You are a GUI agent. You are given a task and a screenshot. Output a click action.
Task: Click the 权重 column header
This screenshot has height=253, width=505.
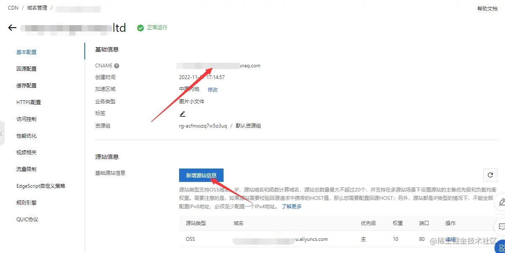[398, 223]
